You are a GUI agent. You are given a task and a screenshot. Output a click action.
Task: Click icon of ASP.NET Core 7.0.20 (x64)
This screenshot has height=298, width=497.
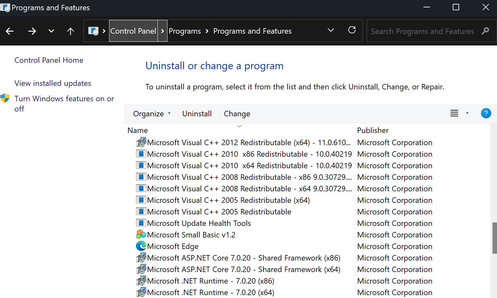[x=141, y=269]
